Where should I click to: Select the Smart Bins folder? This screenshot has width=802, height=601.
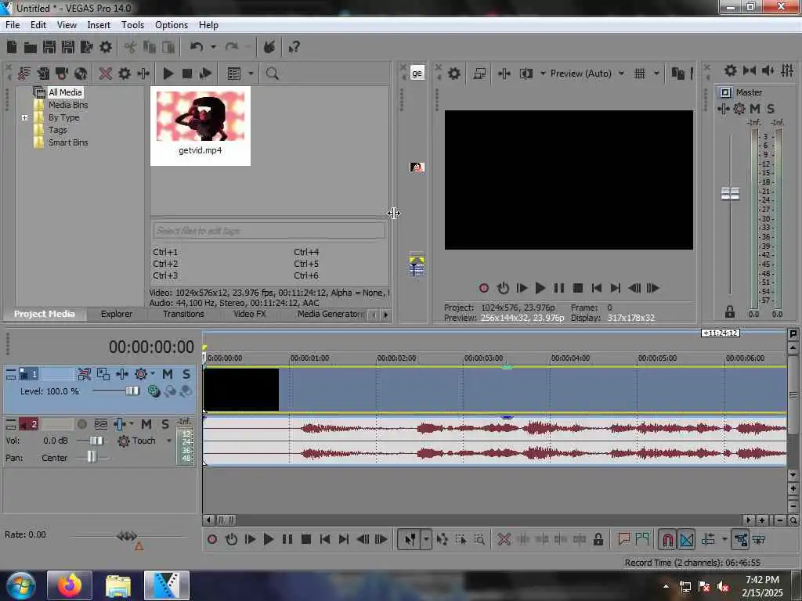click(68, 142)
